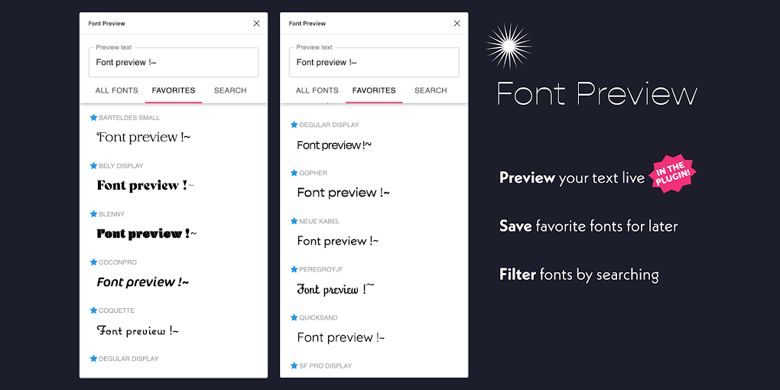
Task: Toggle the SF Pro Display star
Action: pyautogui.click(x=294, y=366)
